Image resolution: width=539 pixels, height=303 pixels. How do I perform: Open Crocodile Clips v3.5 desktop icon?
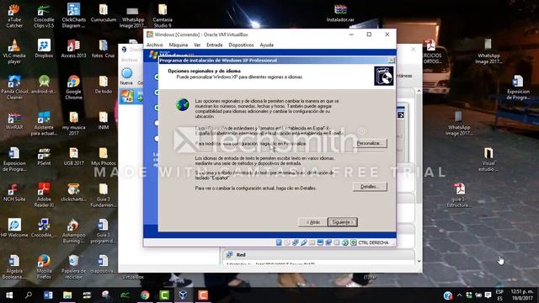pos(44,15)
